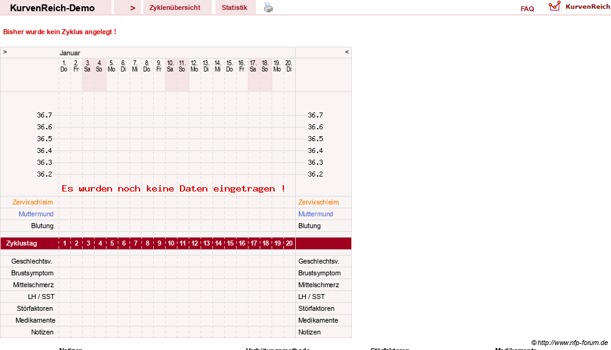Click the right Medikamente row label
This screenshot has height=350, width=611.
[318, 320]
